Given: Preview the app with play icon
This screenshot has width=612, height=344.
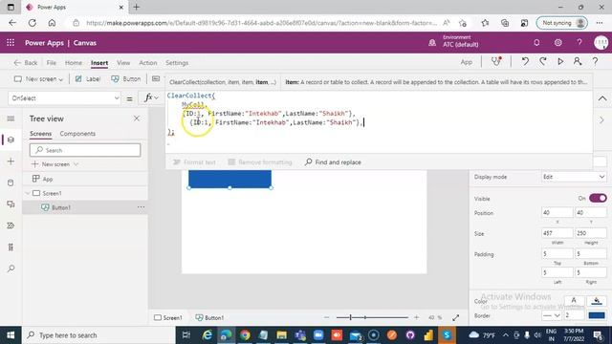Looking at the screenshot, I should click(x=560, y=61).
